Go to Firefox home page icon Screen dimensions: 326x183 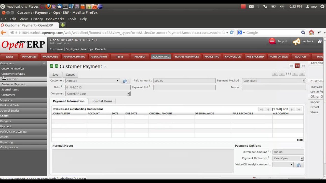[x=311, y=33]
